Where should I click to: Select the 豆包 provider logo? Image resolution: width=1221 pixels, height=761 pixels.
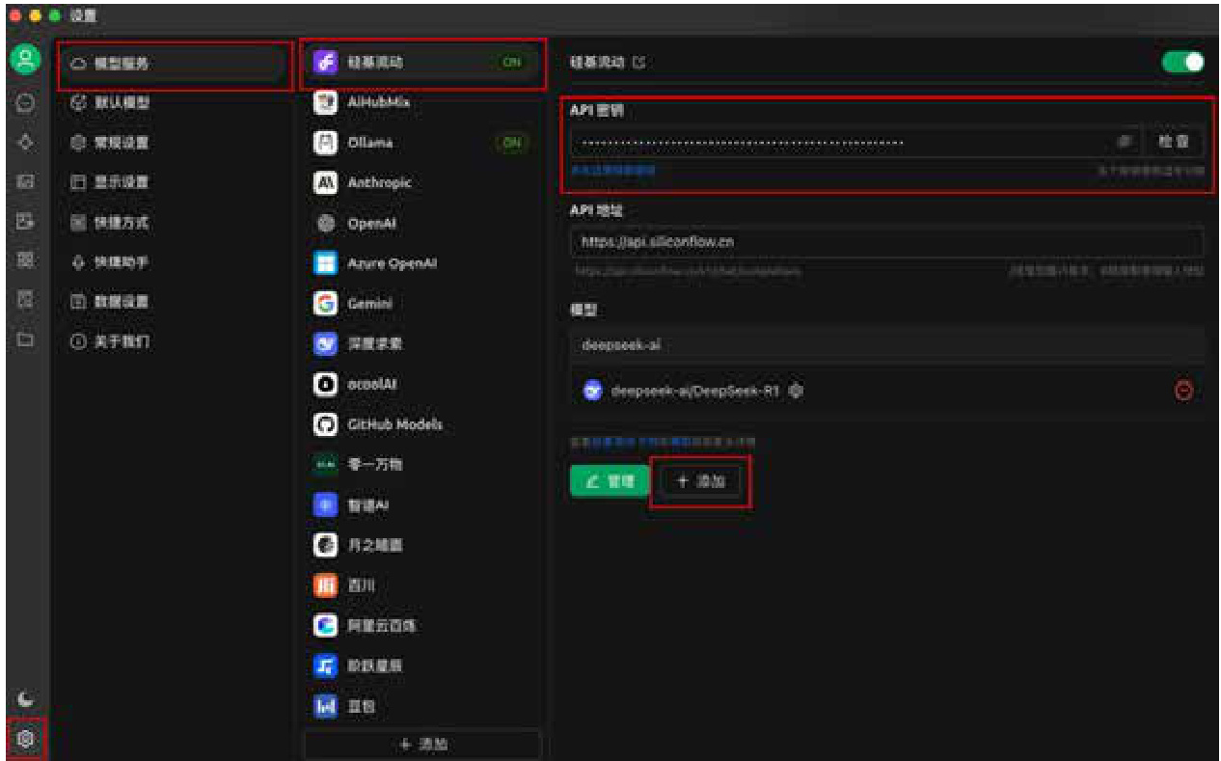(x=326, y=706)
